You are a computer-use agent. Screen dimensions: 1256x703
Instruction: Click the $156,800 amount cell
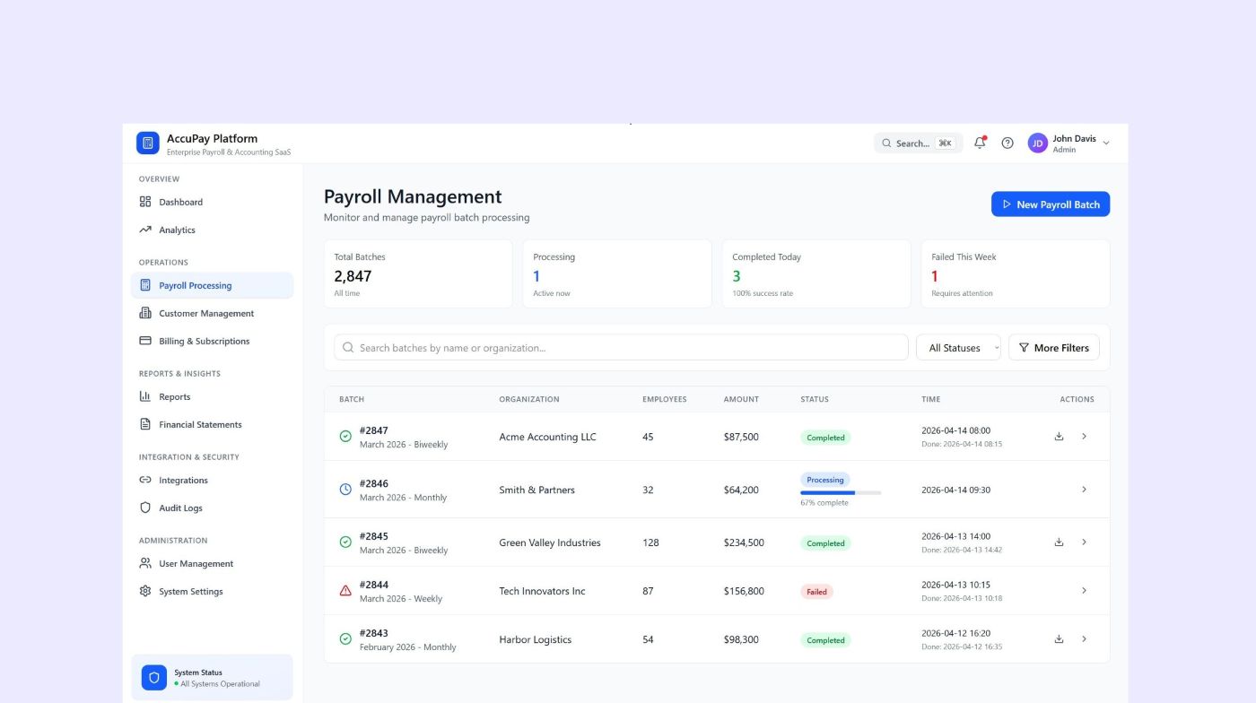point(744,591)
